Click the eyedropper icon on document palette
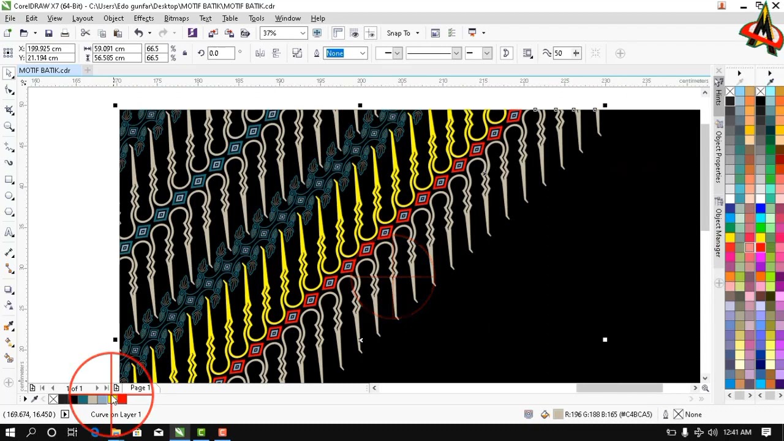 pyautogui.click(x=34, y=399)
